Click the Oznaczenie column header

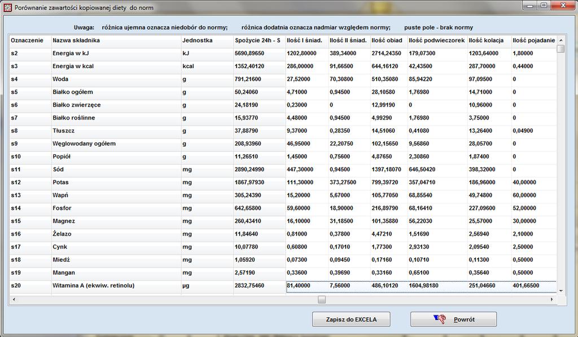(x=30, y=41)
